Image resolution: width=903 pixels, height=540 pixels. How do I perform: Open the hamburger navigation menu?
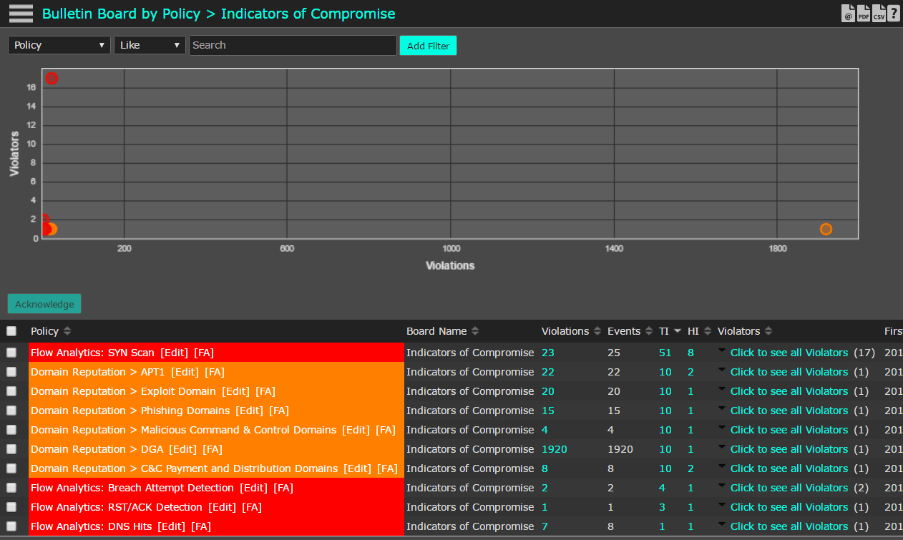point(21,14)
